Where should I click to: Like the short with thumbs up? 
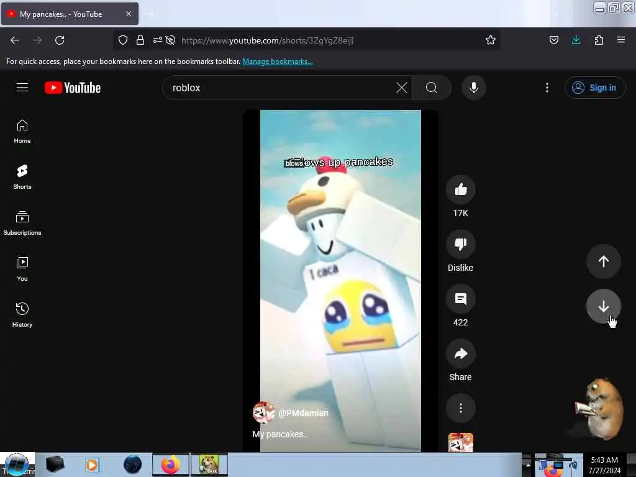point(460,189)
